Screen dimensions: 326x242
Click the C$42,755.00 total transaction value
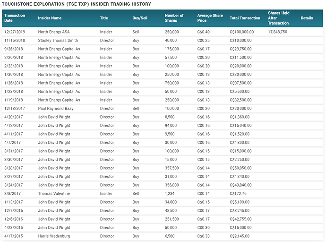240,219
